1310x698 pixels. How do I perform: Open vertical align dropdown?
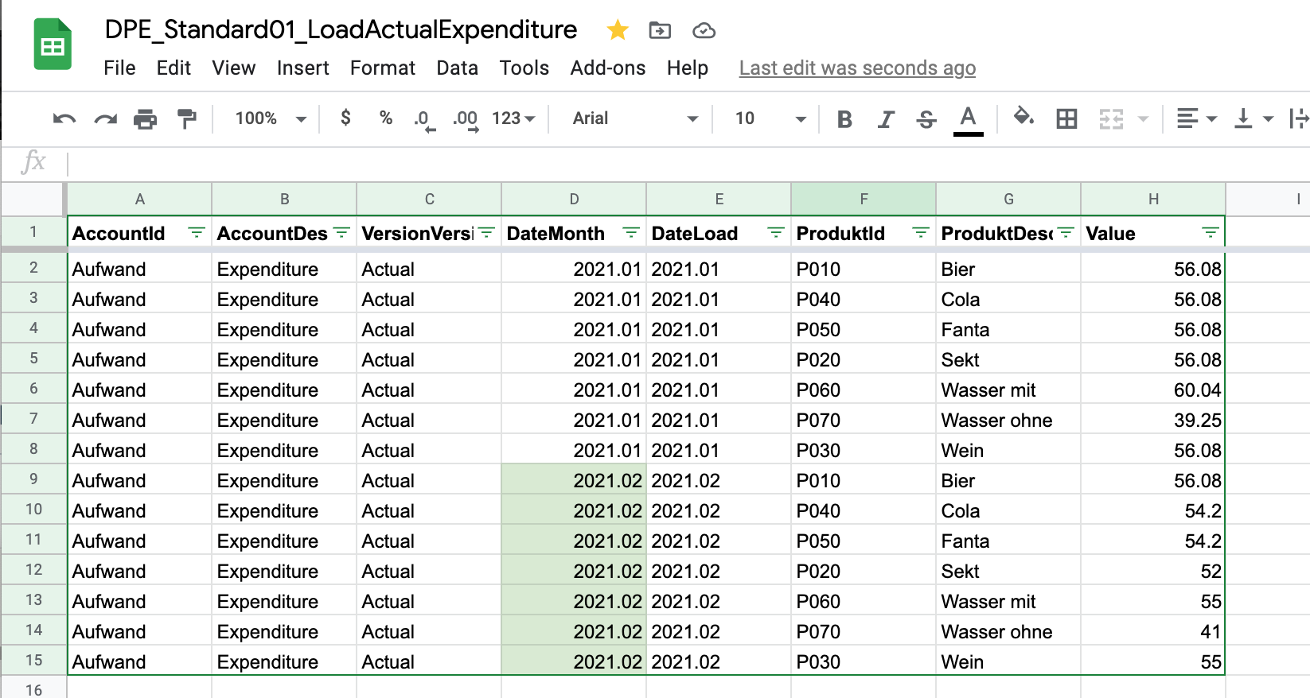(x=1253, y=119)
